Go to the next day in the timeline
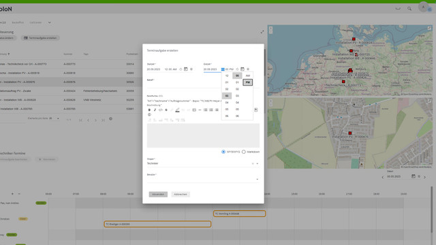The image size is (436, 245). [424, 177]
